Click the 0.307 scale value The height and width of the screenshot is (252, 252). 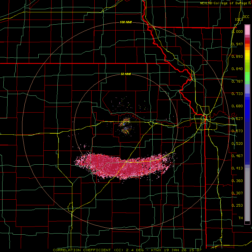point(237,193)
